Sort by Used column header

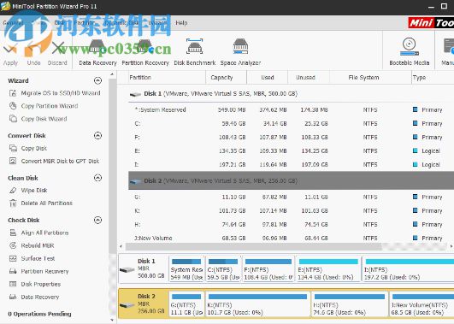[x=268, y=78]
